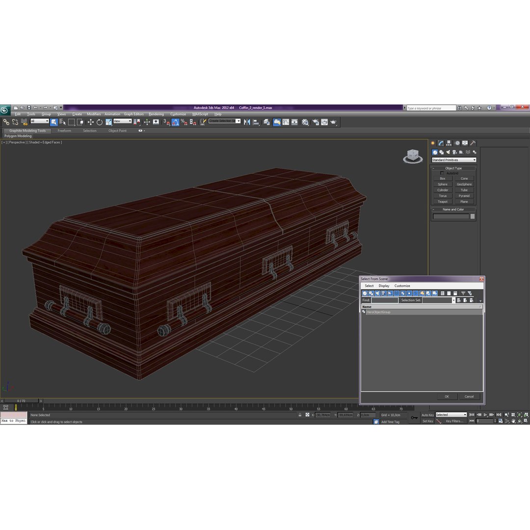
Task: Select HeroObjectGroup in the scene list
Action: click(422, 312)
